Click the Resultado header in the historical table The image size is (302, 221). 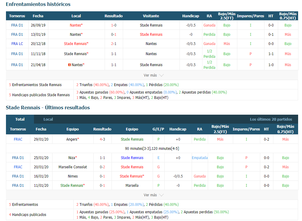pos(114,16)
